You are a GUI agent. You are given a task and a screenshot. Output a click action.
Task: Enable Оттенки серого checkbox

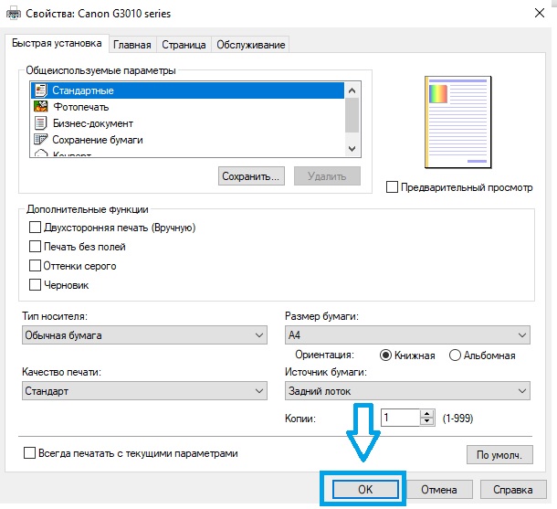tap(36, 266)
